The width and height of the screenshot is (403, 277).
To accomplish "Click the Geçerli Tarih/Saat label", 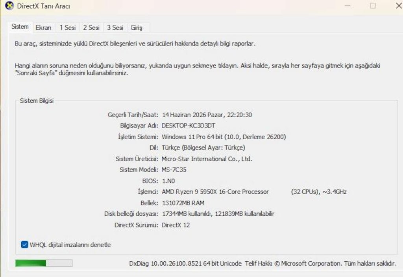I will pyautogui.click(x=133, y=115).
